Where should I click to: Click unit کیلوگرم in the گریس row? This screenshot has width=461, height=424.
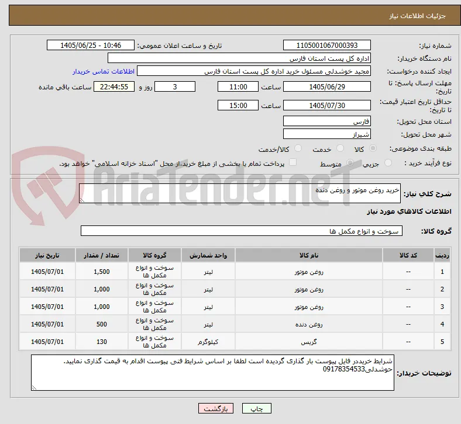pos(208,342)
